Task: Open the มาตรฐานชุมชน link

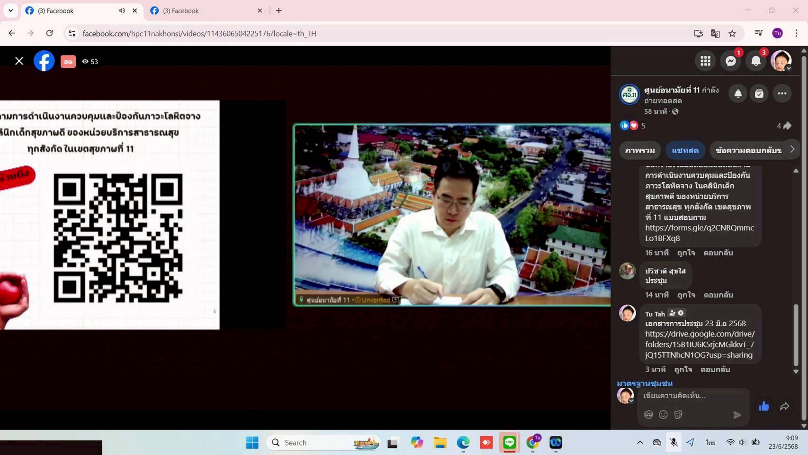Action: tap(644, 383)
